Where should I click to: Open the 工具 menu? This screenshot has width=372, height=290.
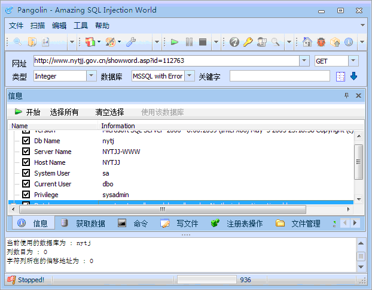point(81,25)
